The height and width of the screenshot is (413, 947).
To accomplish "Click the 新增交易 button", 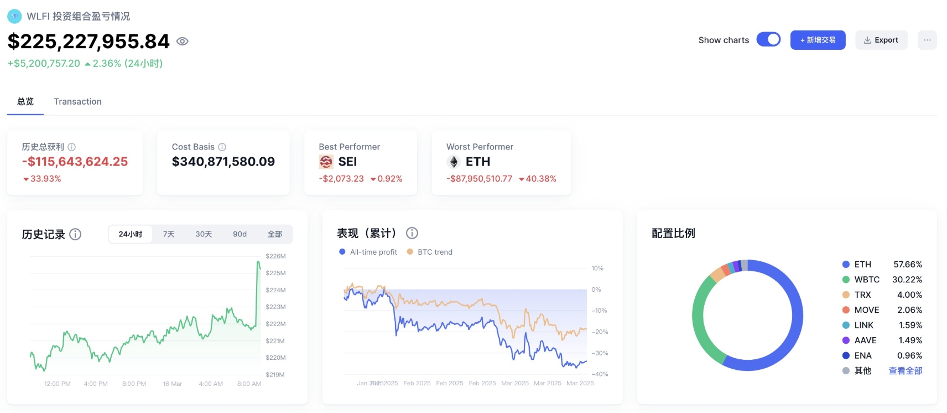I will click(818, 40).
